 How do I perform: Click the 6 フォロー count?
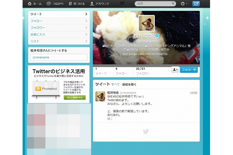(x=121, y=71)
